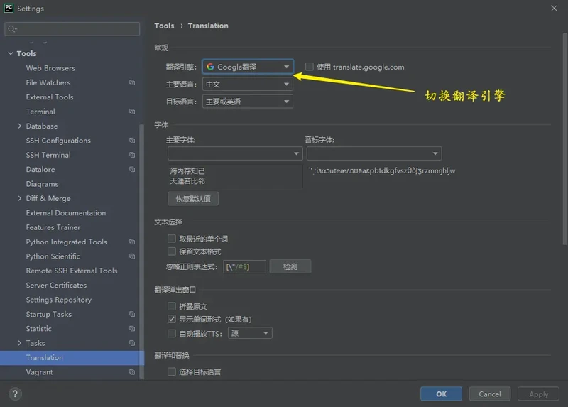568x407 pixels.
Task: Click the project-level icon beside Startup Tasks
Action: 132,314
